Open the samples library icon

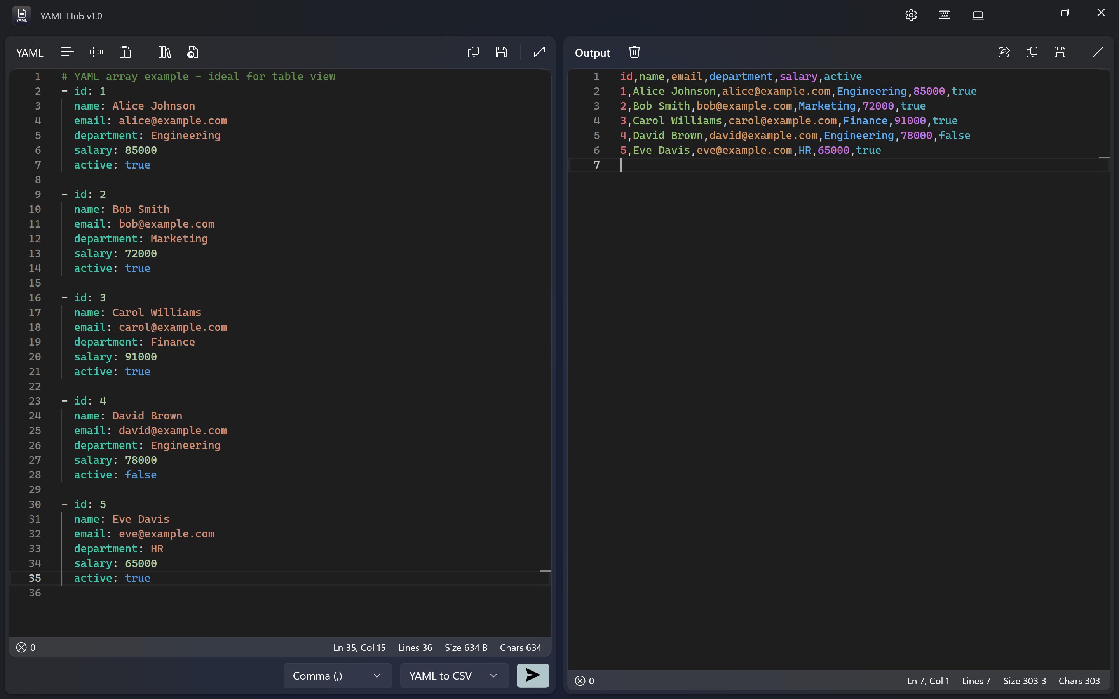click(x=164, y=52)
